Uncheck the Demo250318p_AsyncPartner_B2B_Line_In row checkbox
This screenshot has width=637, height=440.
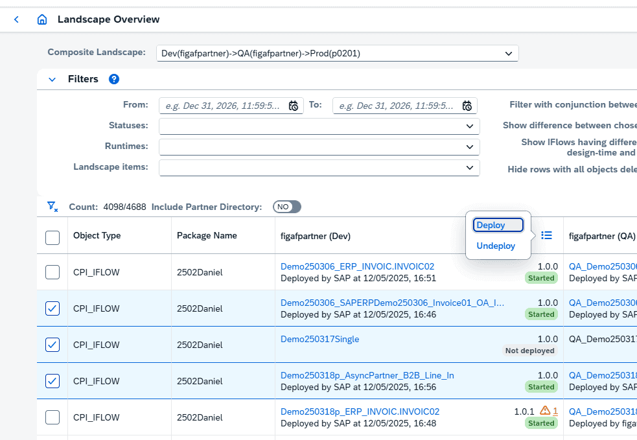(x=52, y=381)
